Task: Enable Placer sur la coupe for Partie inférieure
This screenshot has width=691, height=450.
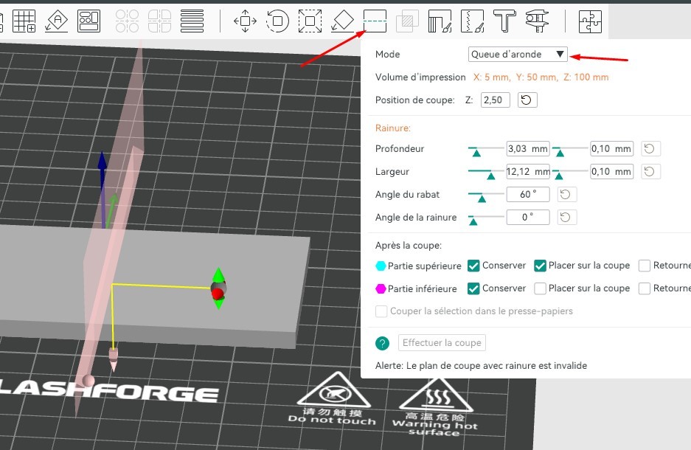Action: [540, 288]
